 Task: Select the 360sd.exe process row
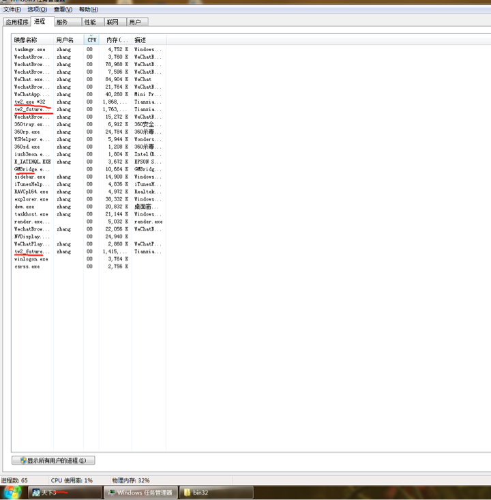89,147
